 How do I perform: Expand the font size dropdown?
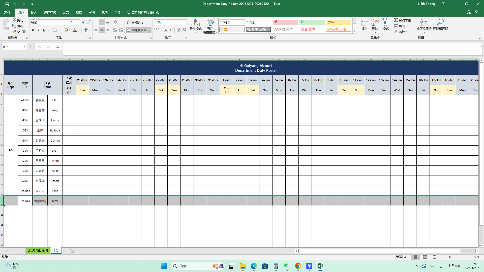tap(78, 22)
